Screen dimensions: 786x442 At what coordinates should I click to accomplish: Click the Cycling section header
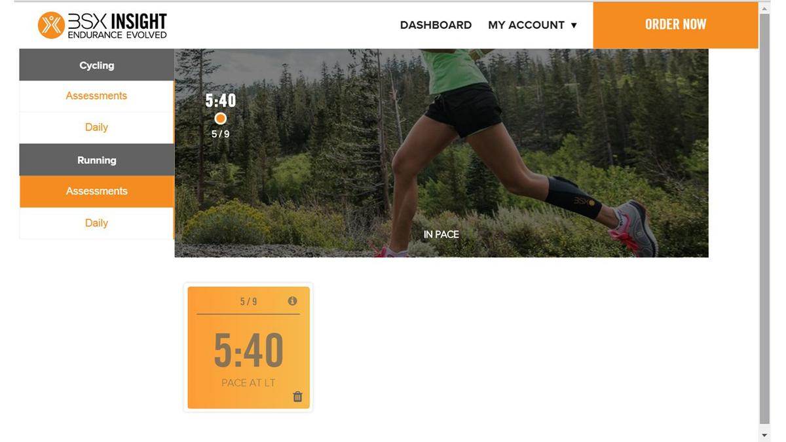[x=96, y=65]
